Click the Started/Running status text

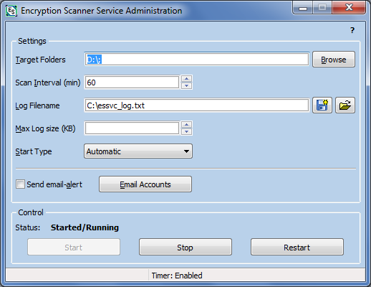pyautogui.click(x=85, y=227)
